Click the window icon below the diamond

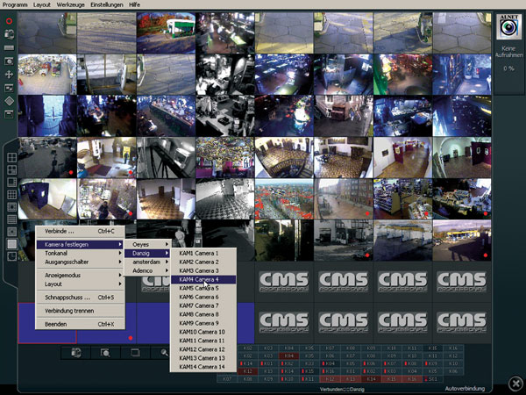click(9, 114)
